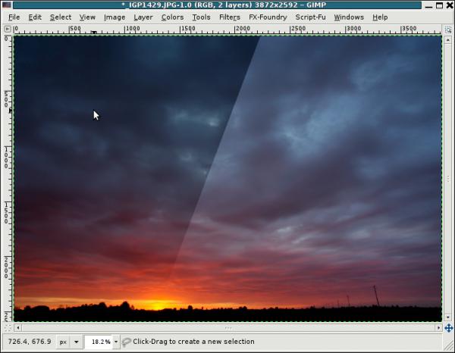Click the resize grip at window corner
The image size is (455, 353).
tap(449, 346)
